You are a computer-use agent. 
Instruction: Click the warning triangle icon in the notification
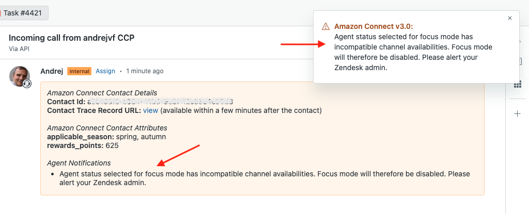tap(325, 26)
